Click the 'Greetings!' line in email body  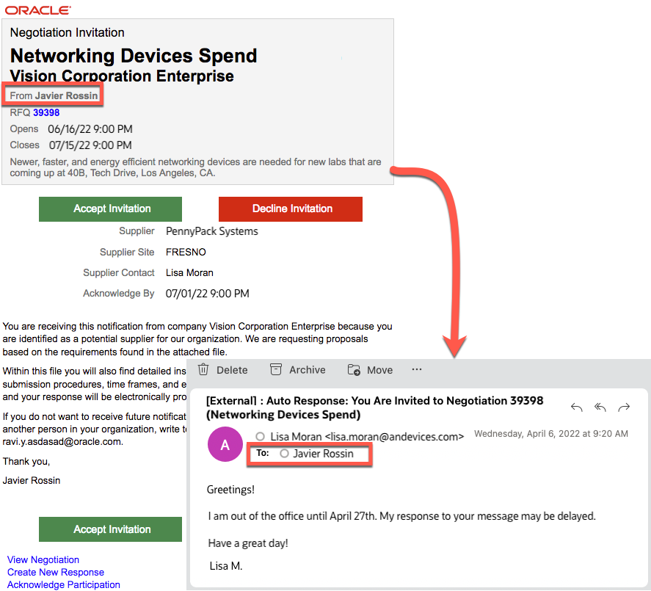tap(230, 490)
